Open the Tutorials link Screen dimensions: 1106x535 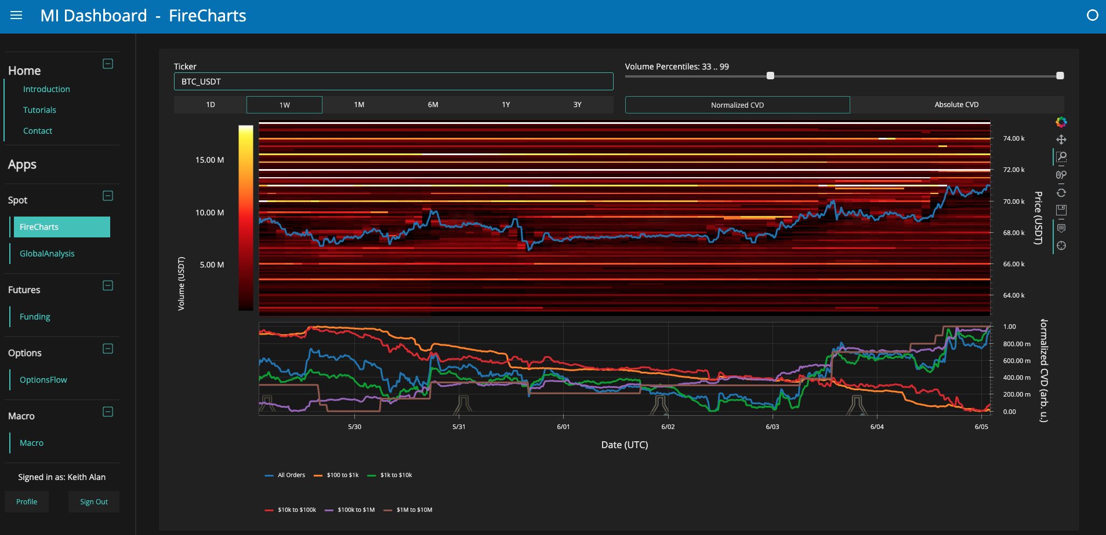point(39,110)
